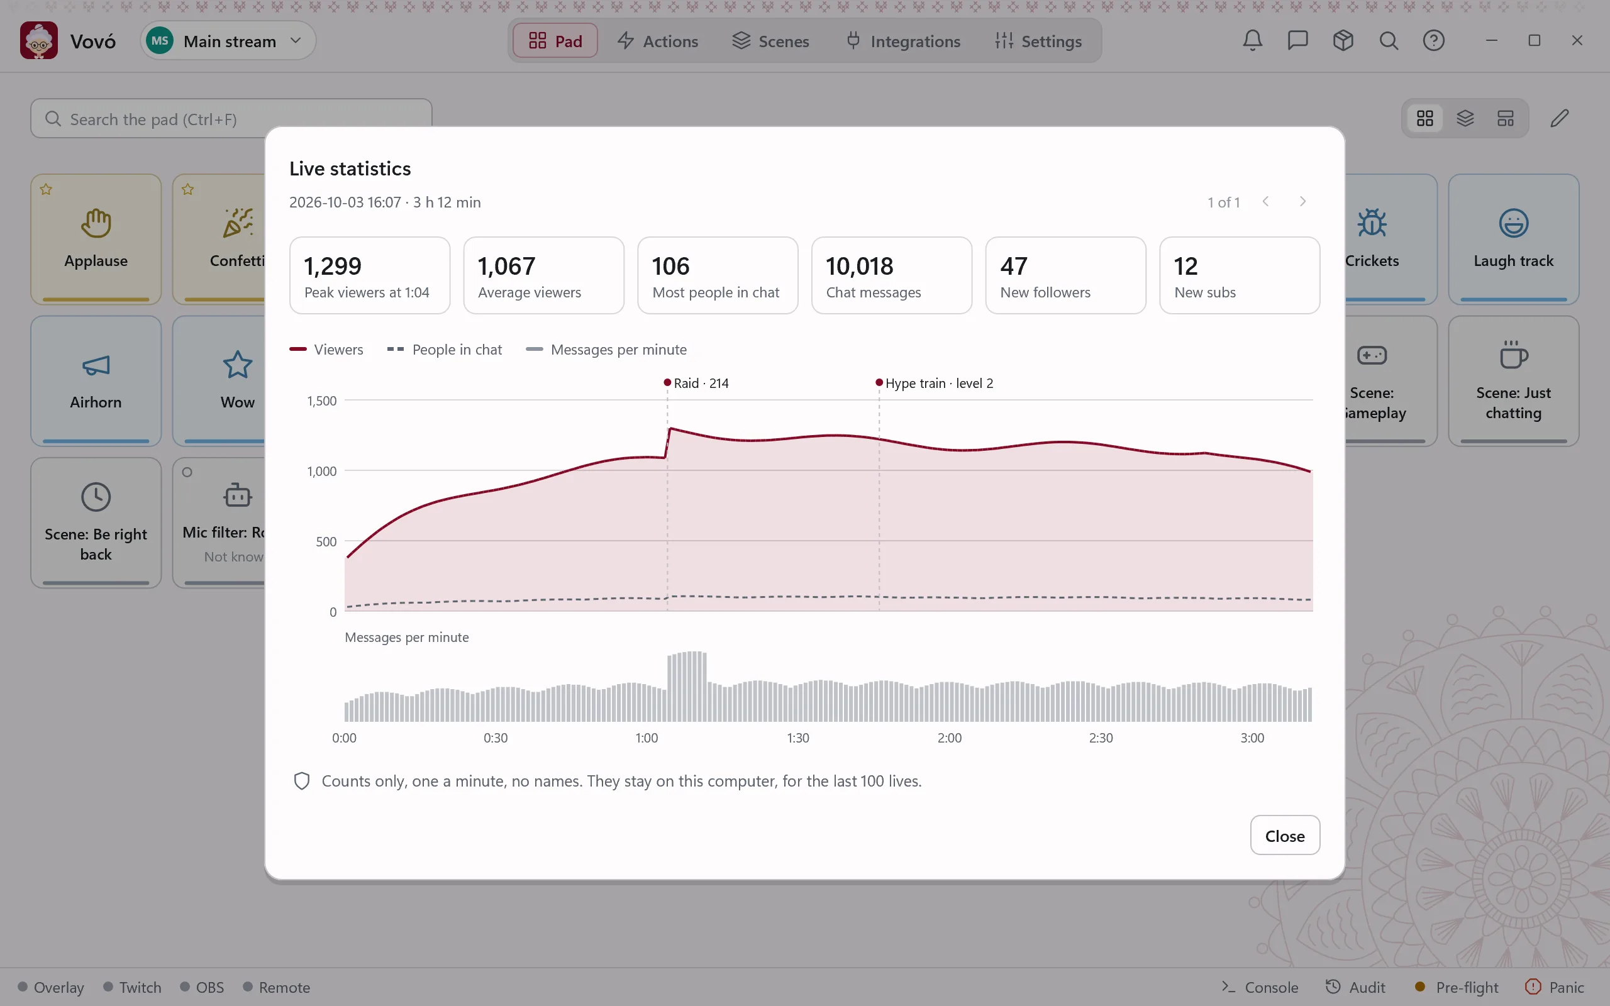This screenshot has height=1006, width=1610.
Task: Switch pad to grid view
Action: (1424, 118)
